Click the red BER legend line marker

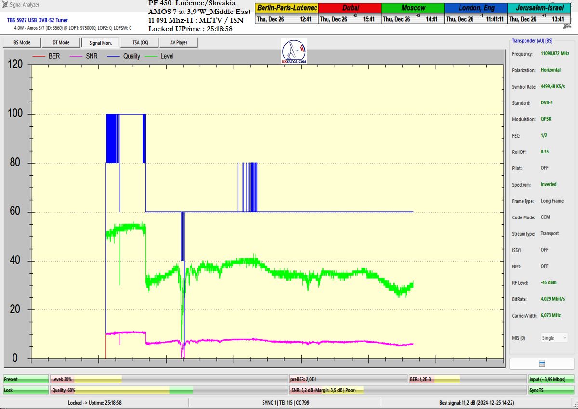point(39,56)
